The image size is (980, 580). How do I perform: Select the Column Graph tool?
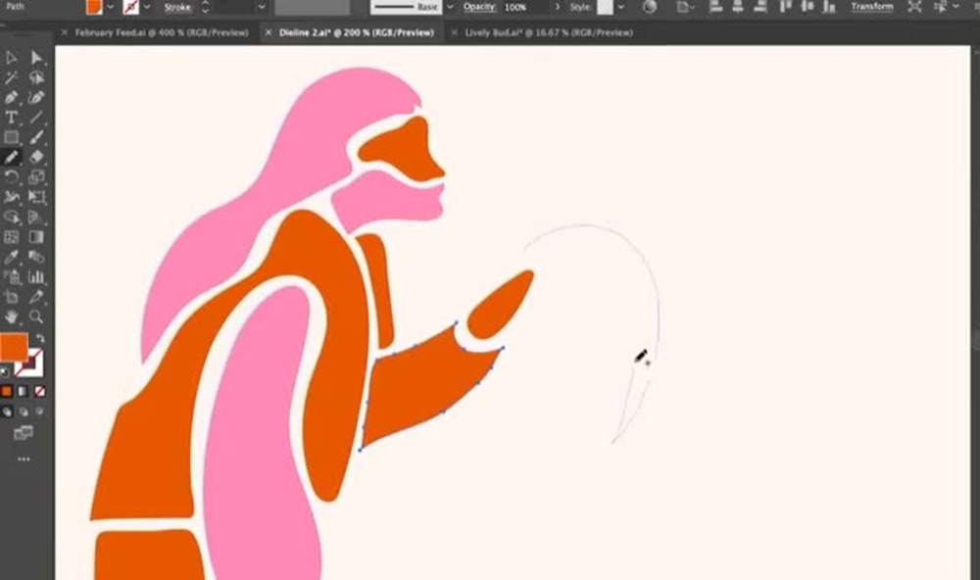click(36, 277)
